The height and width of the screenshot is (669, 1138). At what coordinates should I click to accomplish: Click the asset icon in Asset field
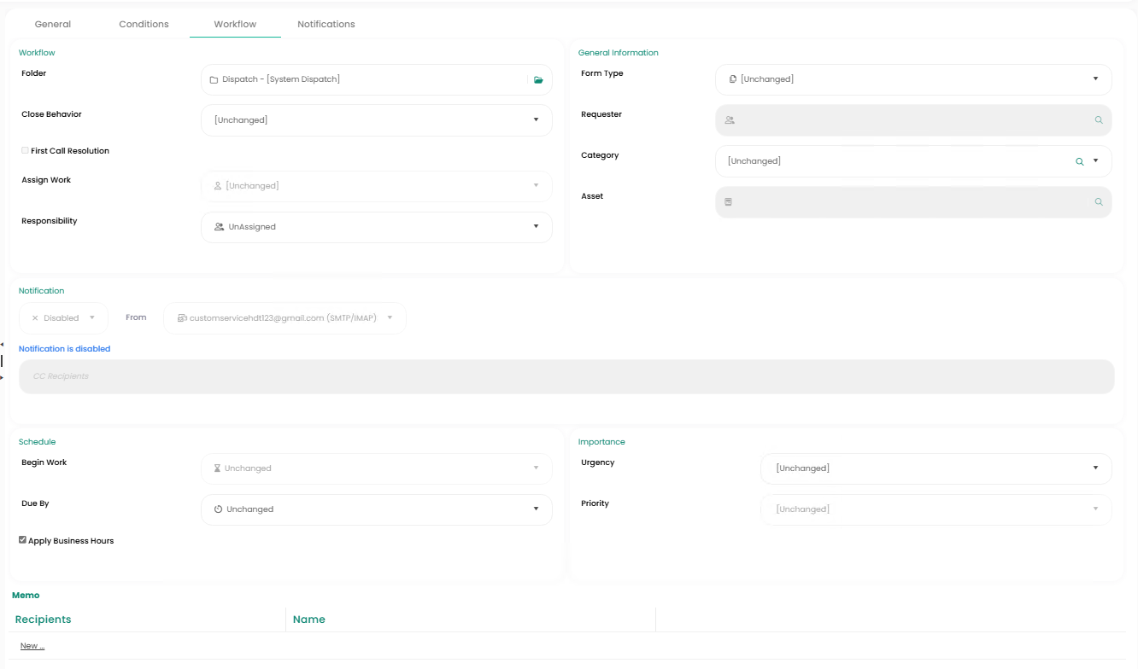click(729, 202)
